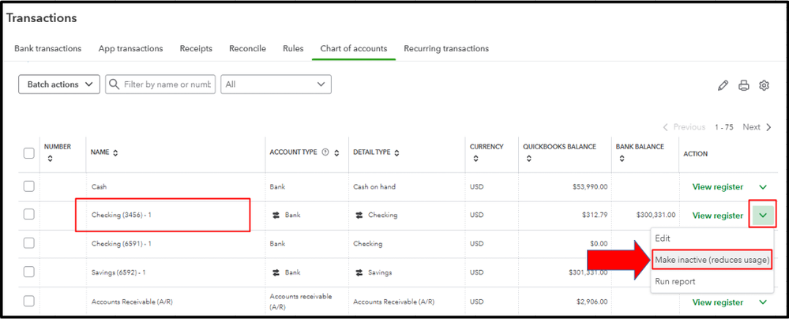Screen dimensions: 789x319
Task: Select Edit from the action menu
Action: tap(663, 238)
